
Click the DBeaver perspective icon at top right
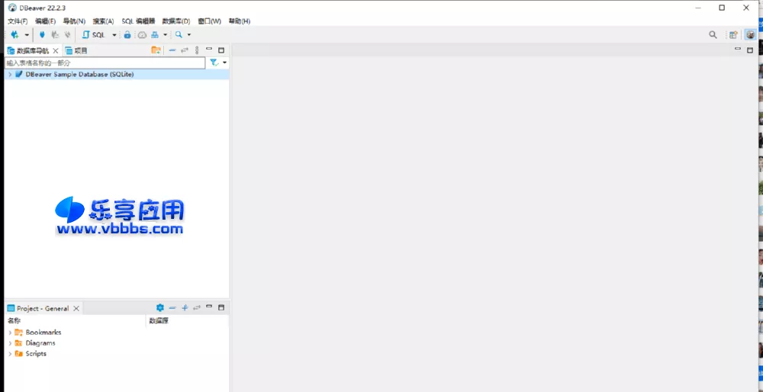(751, 35)
